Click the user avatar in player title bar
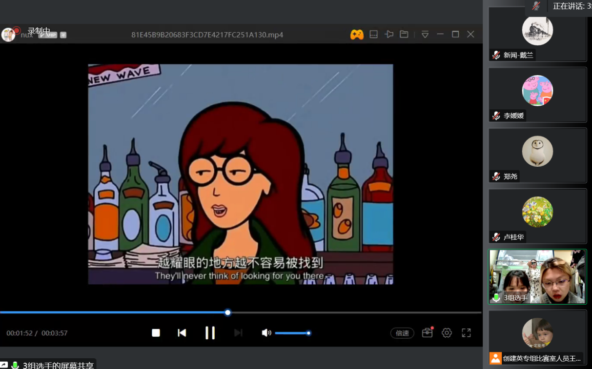Viewport: 592px width, 369px height. (8, 35)
